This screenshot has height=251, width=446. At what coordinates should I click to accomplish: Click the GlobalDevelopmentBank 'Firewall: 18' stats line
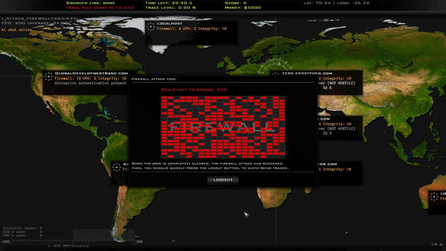click(x=90, y=78)
